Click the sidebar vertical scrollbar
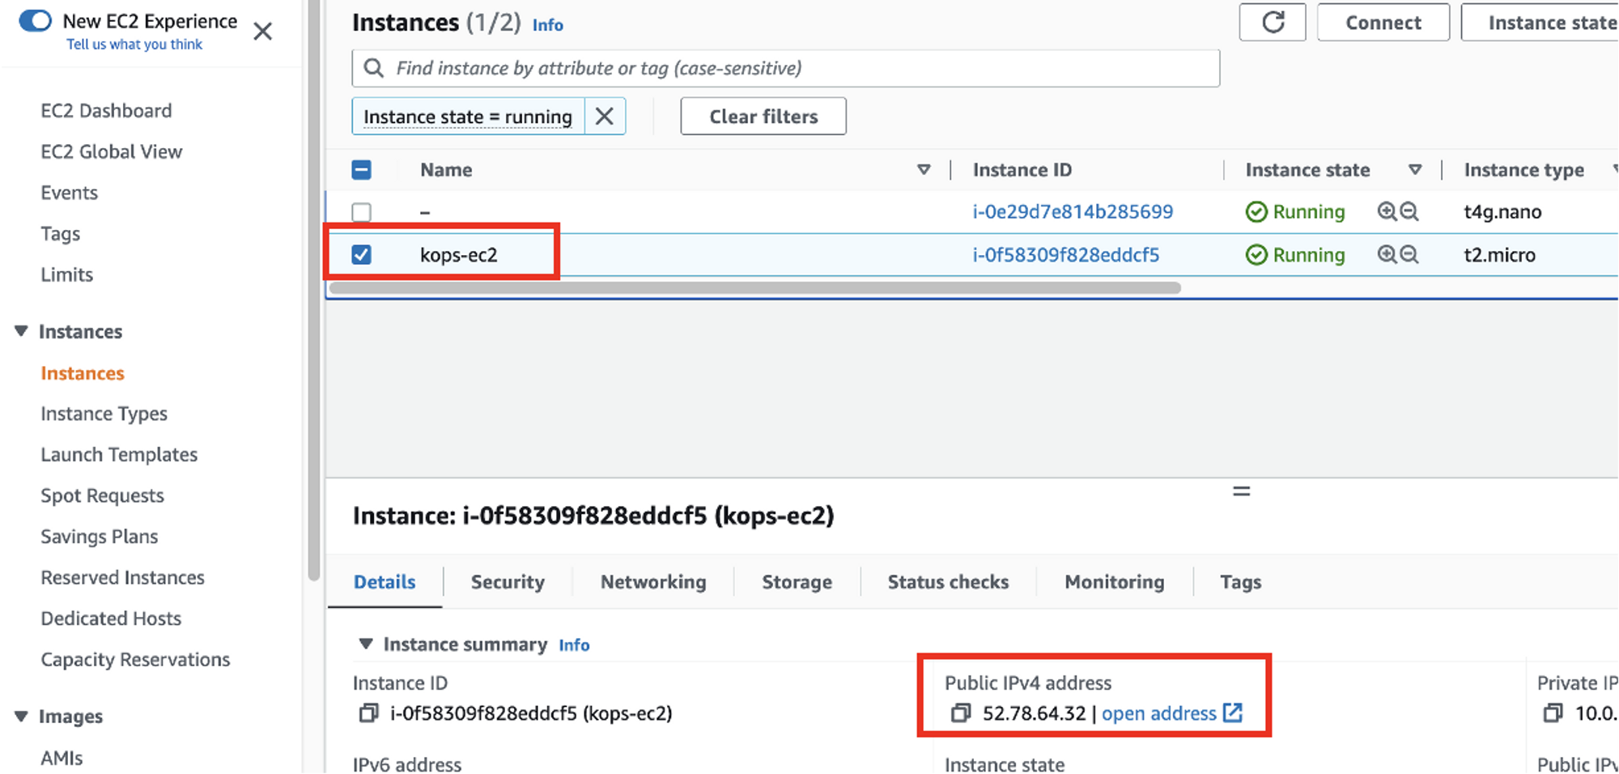1619x774 pixels. (314, 291)
